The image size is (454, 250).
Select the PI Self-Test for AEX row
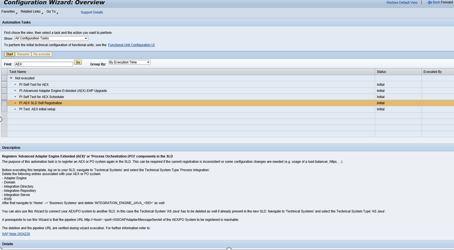coord(191,84)
